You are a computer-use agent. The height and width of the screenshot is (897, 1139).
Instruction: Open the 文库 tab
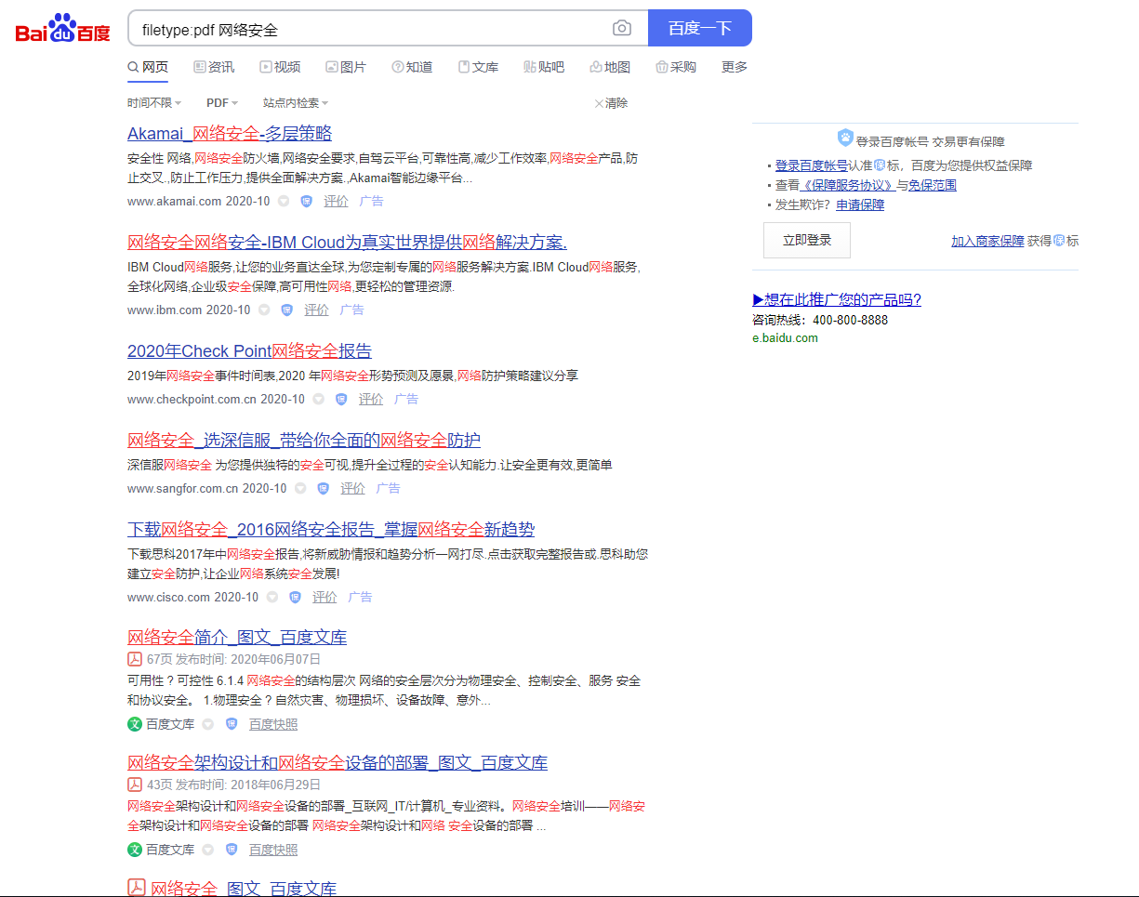pos(478,67)
